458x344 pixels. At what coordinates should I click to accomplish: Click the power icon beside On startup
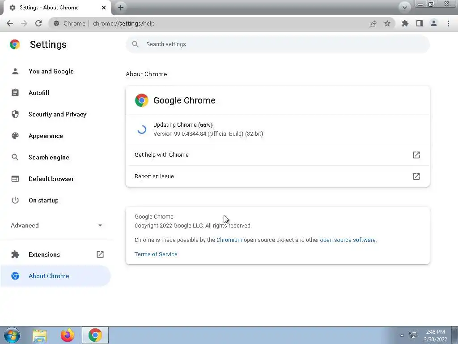pos(15,200)
